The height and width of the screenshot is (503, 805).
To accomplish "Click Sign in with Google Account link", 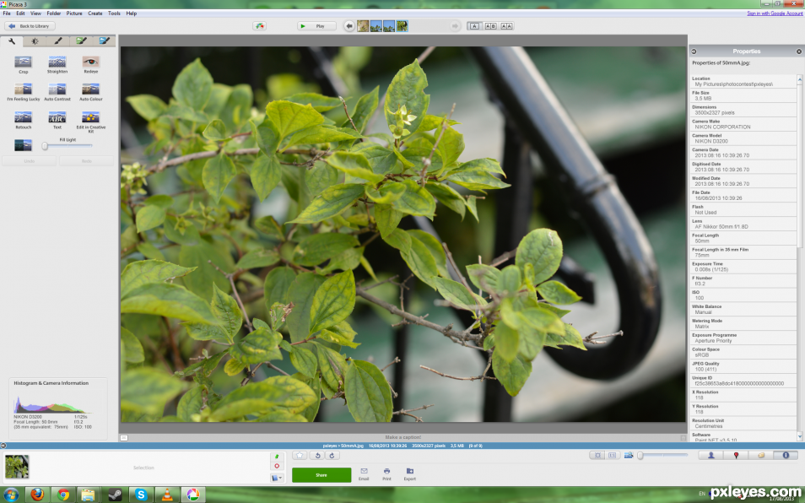I will tap(775, 14).
